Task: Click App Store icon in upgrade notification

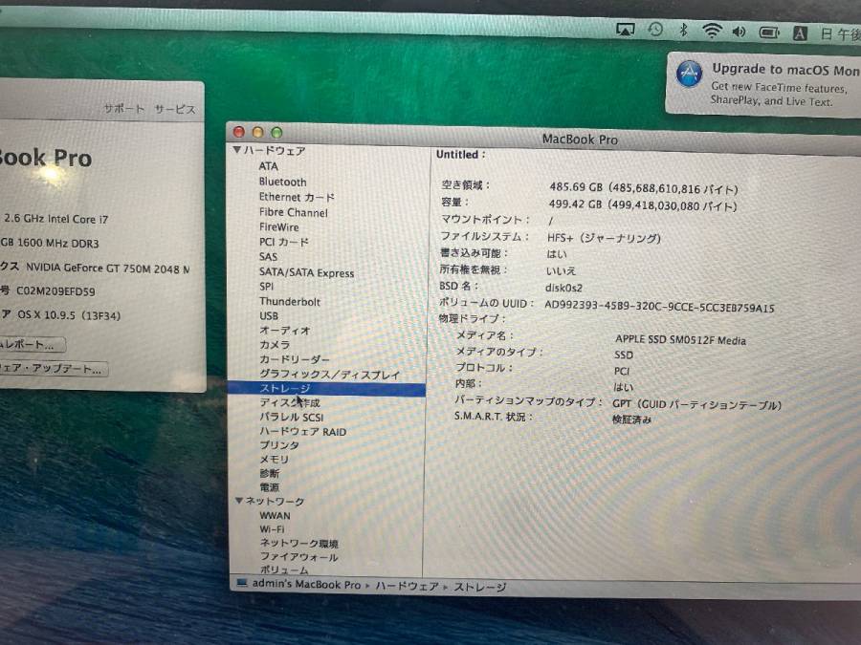Action: click(689, 75)
